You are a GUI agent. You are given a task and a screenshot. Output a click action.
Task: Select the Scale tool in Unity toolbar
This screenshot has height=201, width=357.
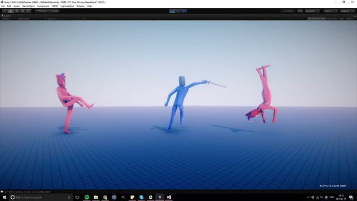(x=23, y=11)
